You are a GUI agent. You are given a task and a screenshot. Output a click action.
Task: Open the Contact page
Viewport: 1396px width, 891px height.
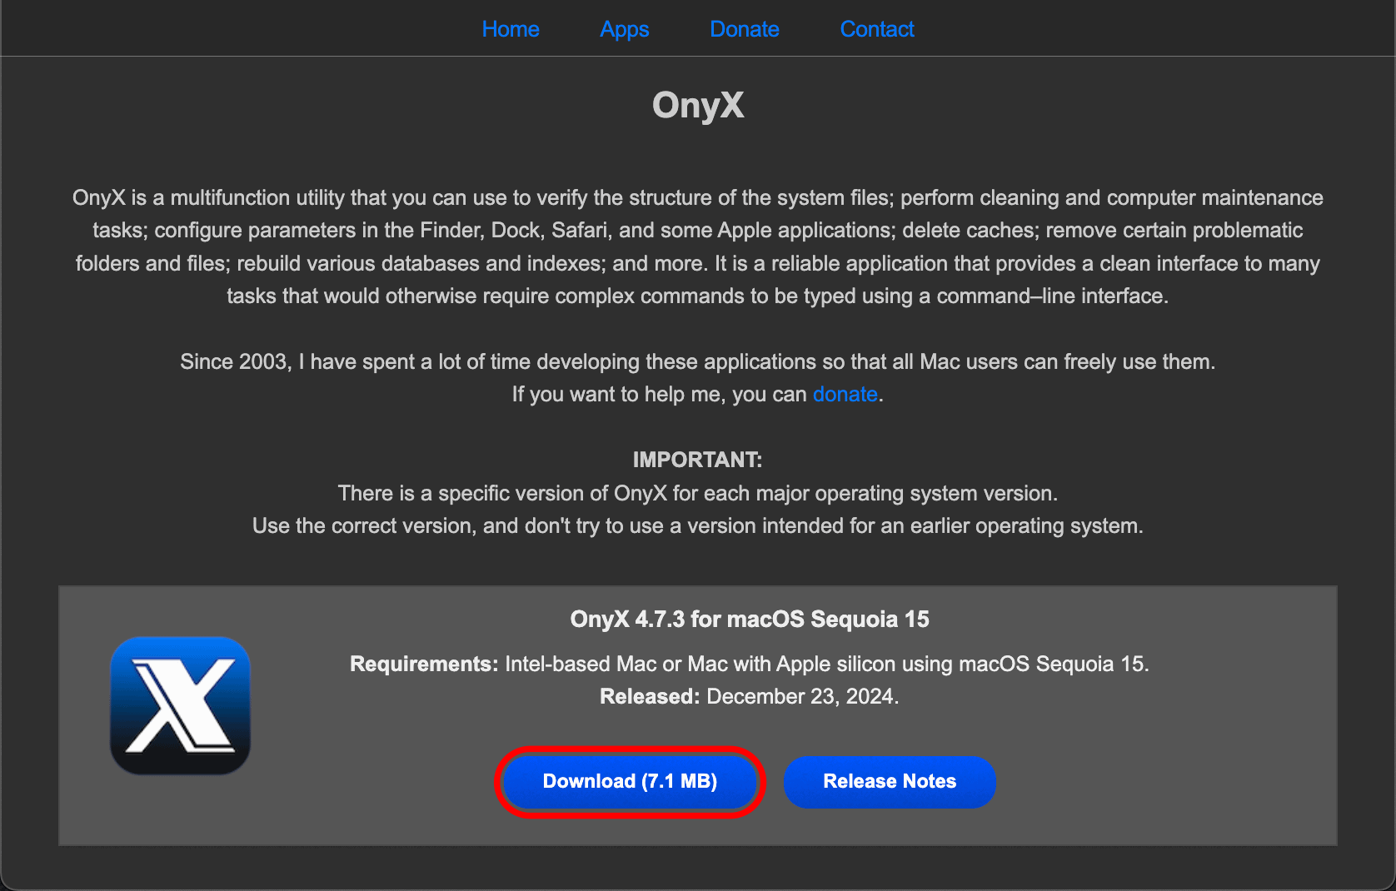876,29
